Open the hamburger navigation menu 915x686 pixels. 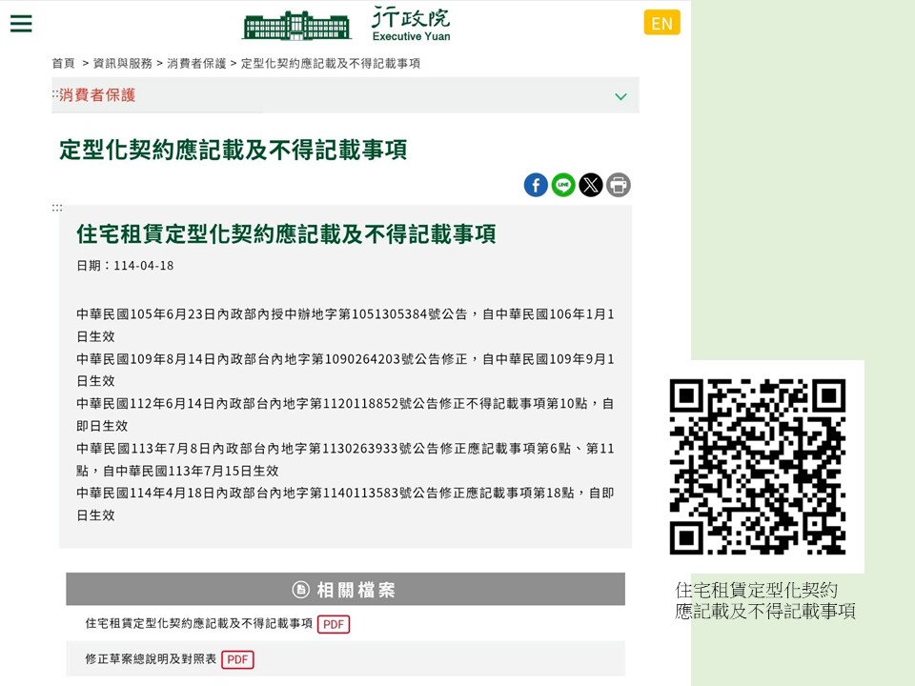tap(21, 24)
